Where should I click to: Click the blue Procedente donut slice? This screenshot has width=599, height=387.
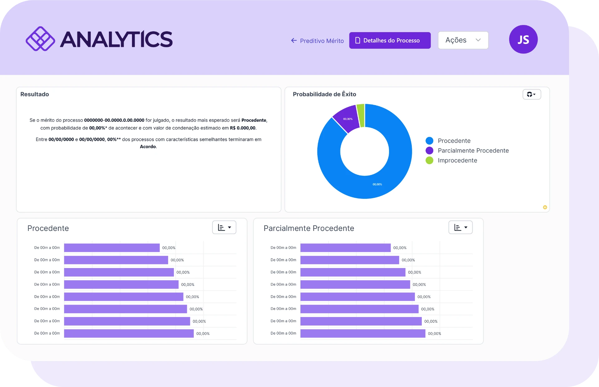coord(377,184)
